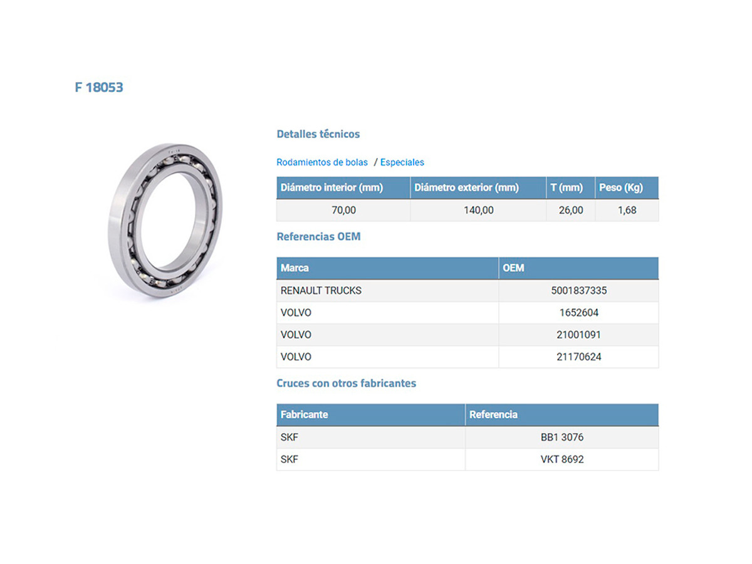
Task: Click the F 18053 product title
Action: pos(99,87)
